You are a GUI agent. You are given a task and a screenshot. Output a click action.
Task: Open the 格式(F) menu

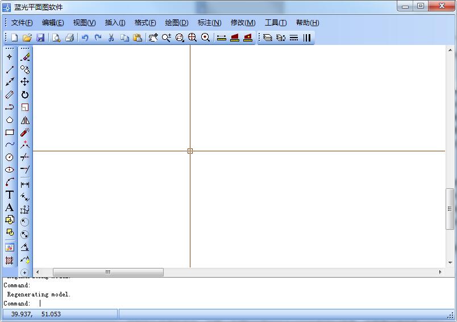(x=145, y=22)
